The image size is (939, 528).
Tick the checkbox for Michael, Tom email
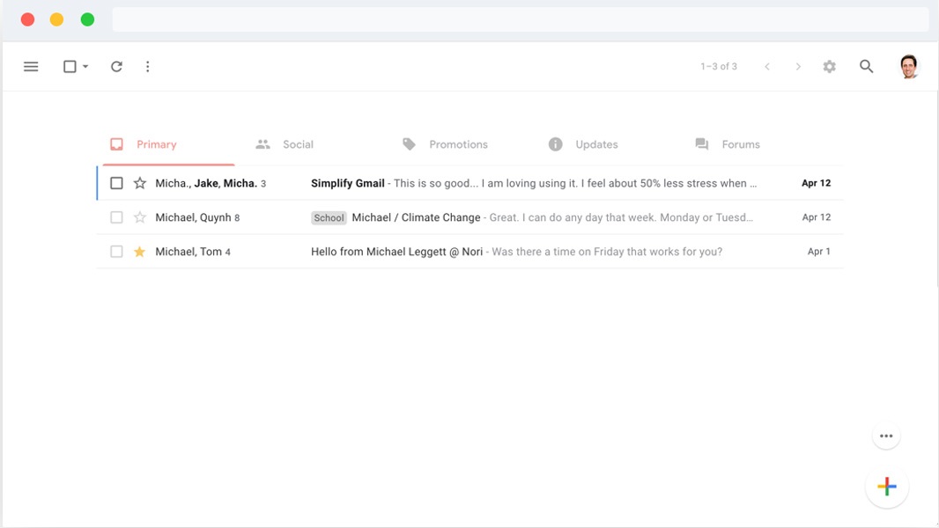[116, 252]
